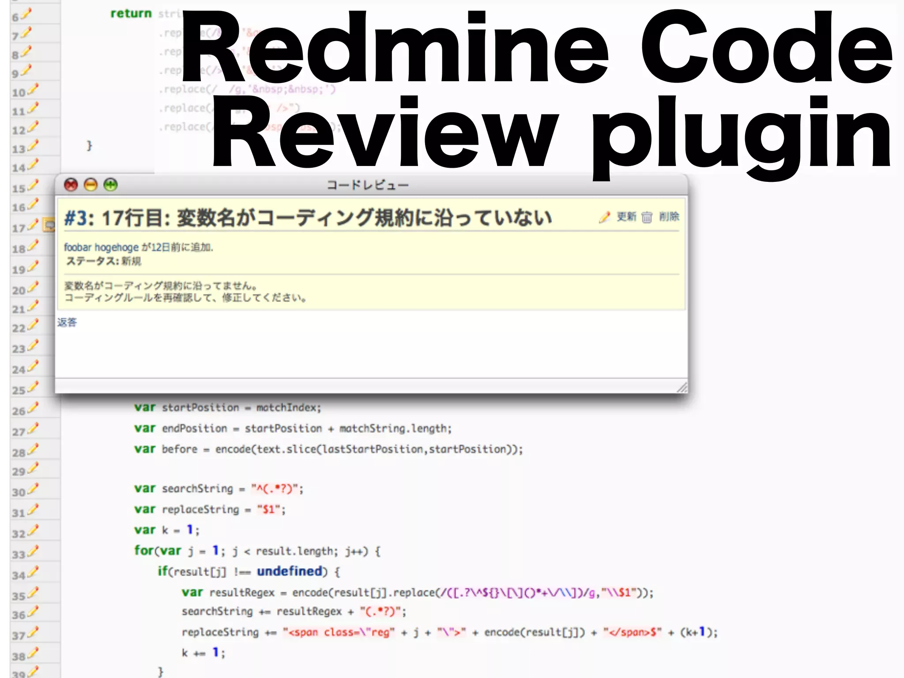Screen dimensions: 904x678
Task: Click the pencil icon on line 34
Action: pos(33,572)
